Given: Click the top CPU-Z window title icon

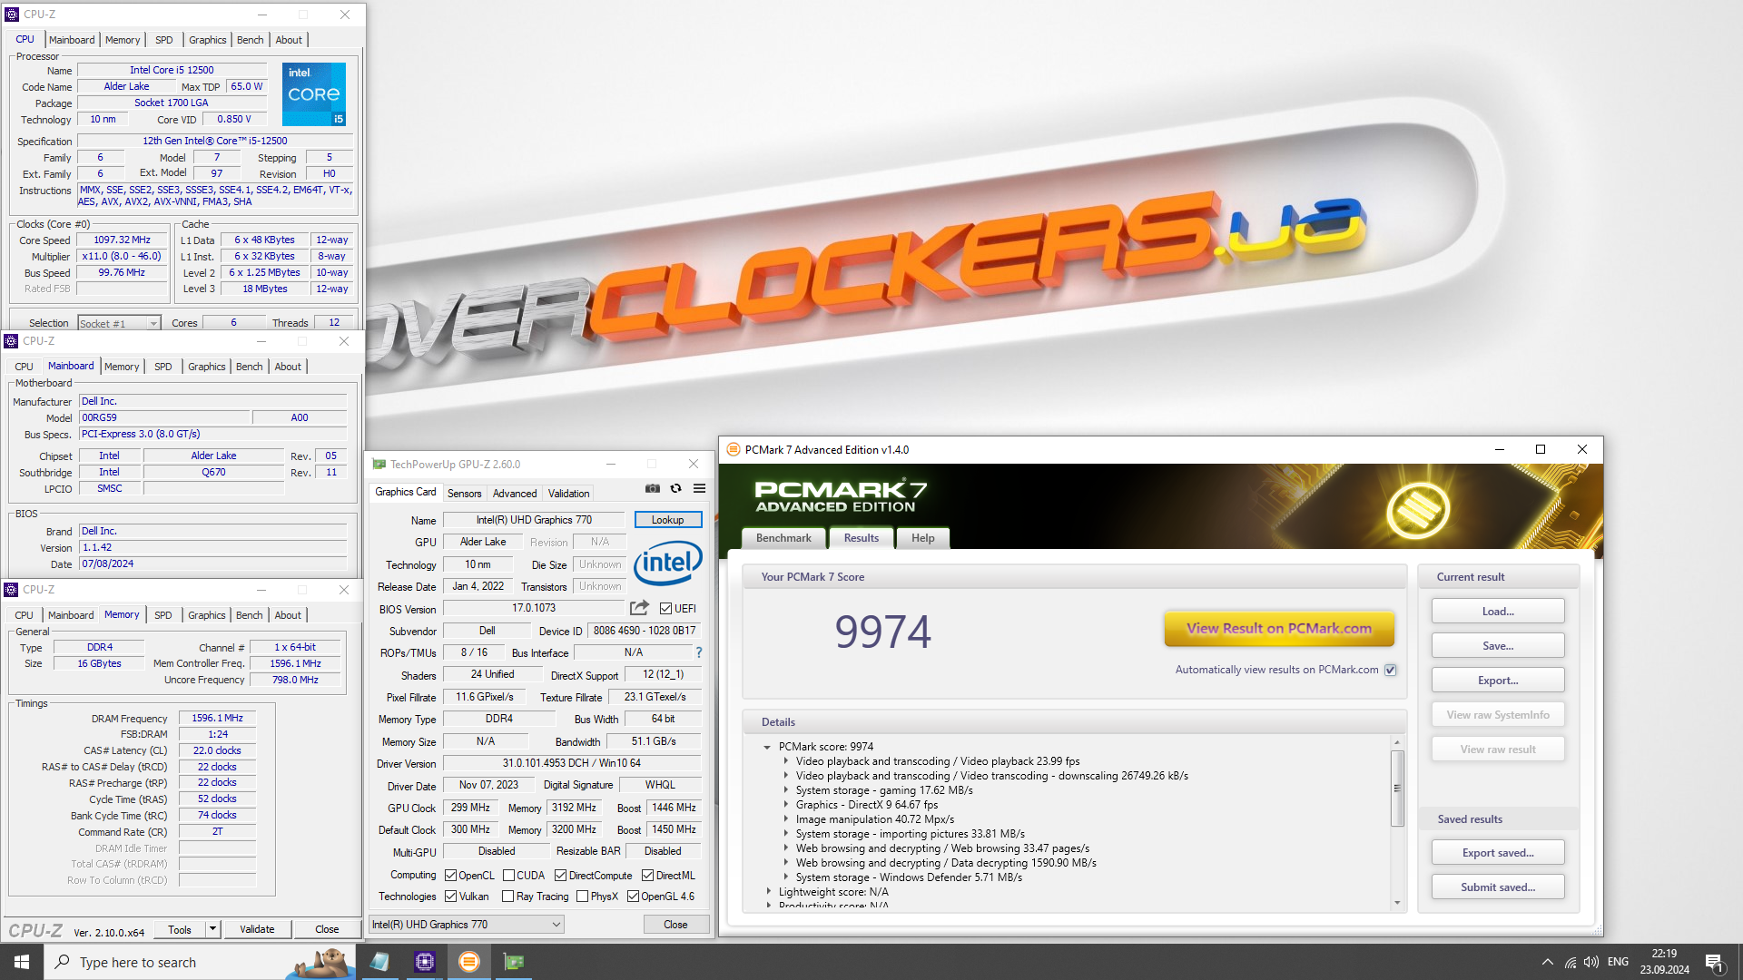Looking at the screenshot, I should coord(12,15).
